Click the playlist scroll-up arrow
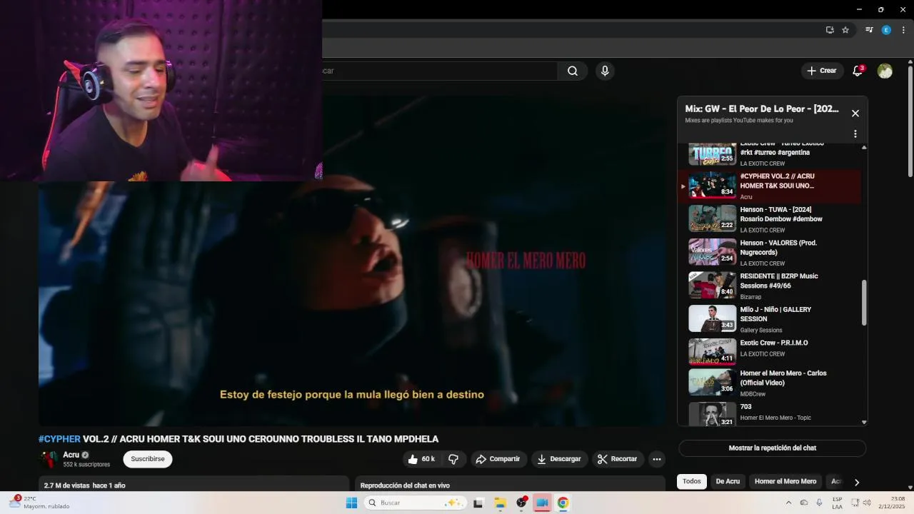914x514 pixels. [864, 147]
